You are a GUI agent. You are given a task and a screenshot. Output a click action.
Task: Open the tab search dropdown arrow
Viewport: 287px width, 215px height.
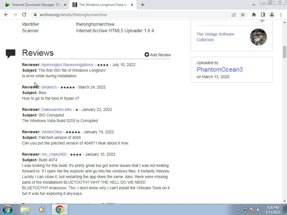click(x=253, y=5)
